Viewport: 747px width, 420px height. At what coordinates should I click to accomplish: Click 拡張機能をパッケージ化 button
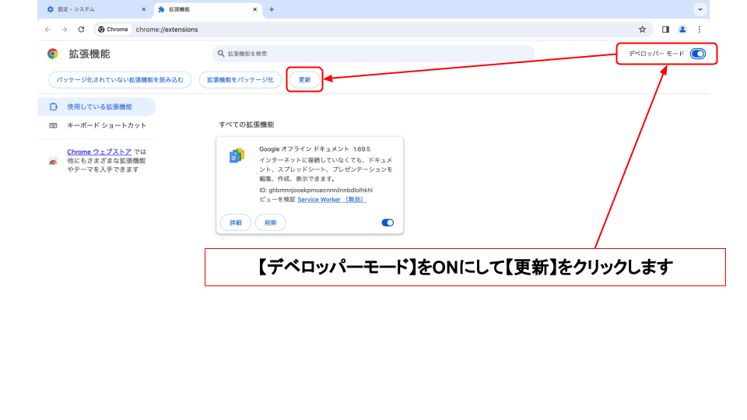(x=240, y=79)
